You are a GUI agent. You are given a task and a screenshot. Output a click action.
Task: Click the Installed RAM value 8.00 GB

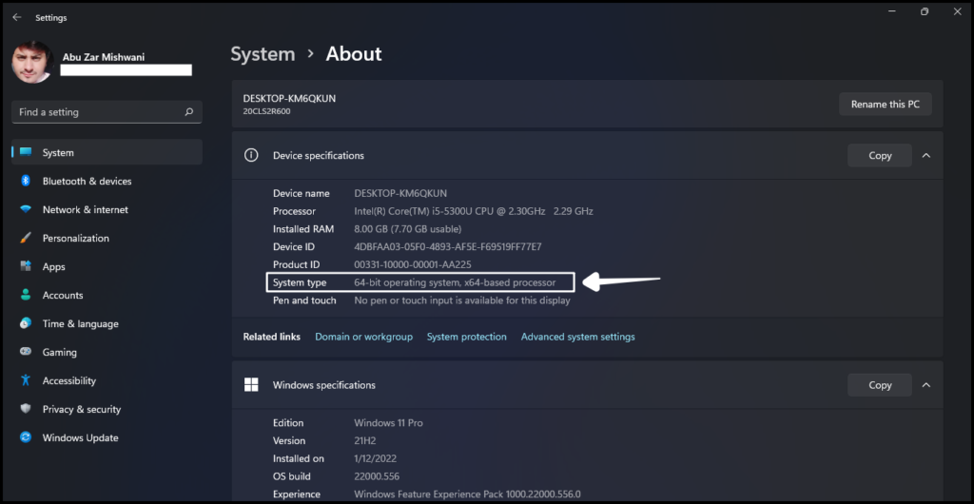click(x=407, y=229)
